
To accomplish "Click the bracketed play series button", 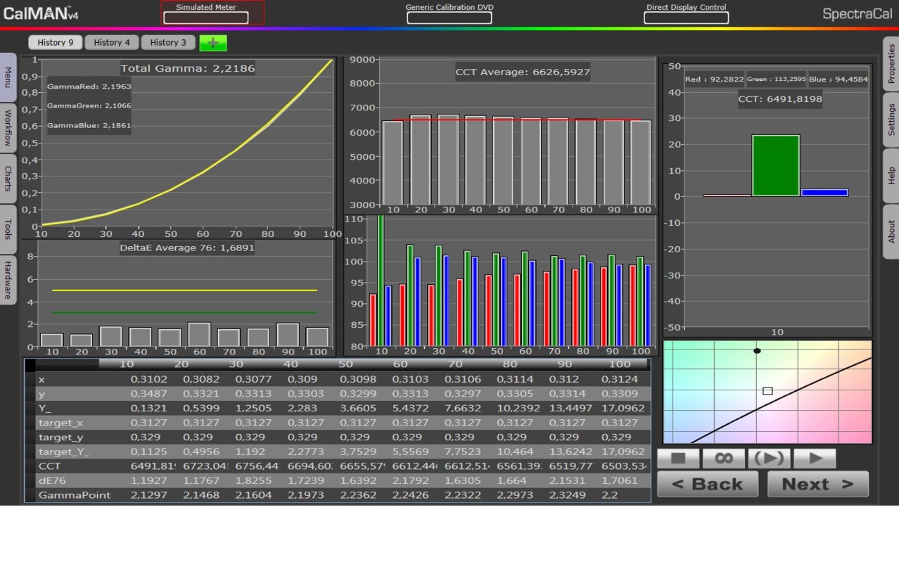I will coord(770,459).
